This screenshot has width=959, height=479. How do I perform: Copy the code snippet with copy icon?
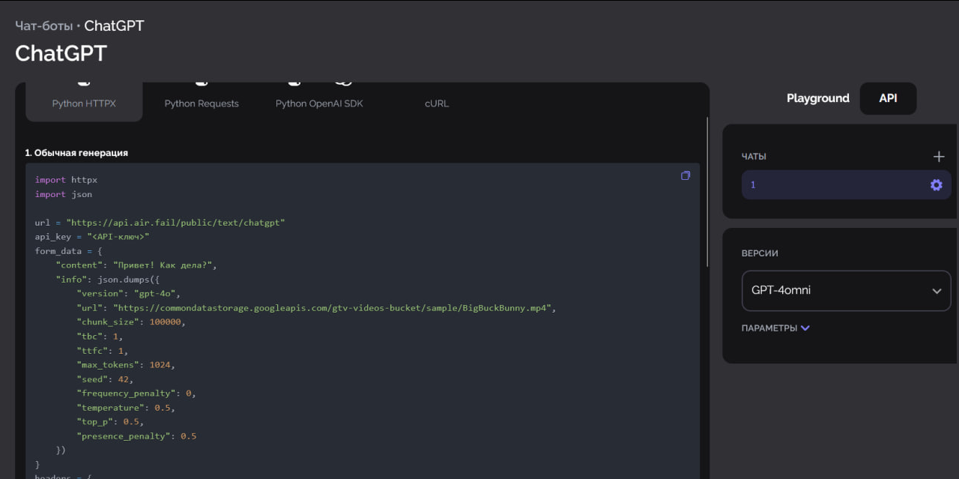pos(686,175)
